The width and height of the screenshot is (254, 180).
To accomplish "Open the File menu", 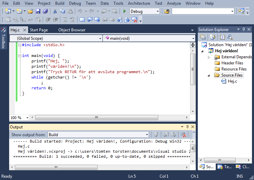I will (x=6, y=3).
